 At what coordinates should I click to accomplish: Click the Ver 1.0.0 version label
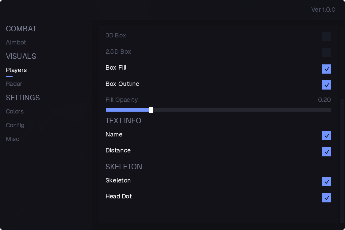click(323, 10)
